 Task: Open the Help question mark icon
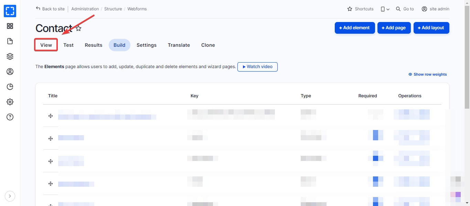pos(10,117)
